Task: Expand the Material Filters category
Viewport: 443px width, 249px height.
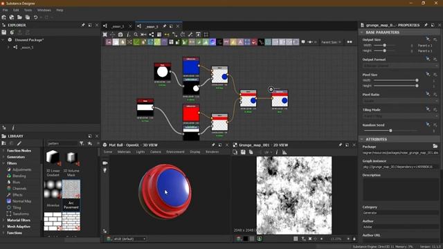Action: [3, 220]
